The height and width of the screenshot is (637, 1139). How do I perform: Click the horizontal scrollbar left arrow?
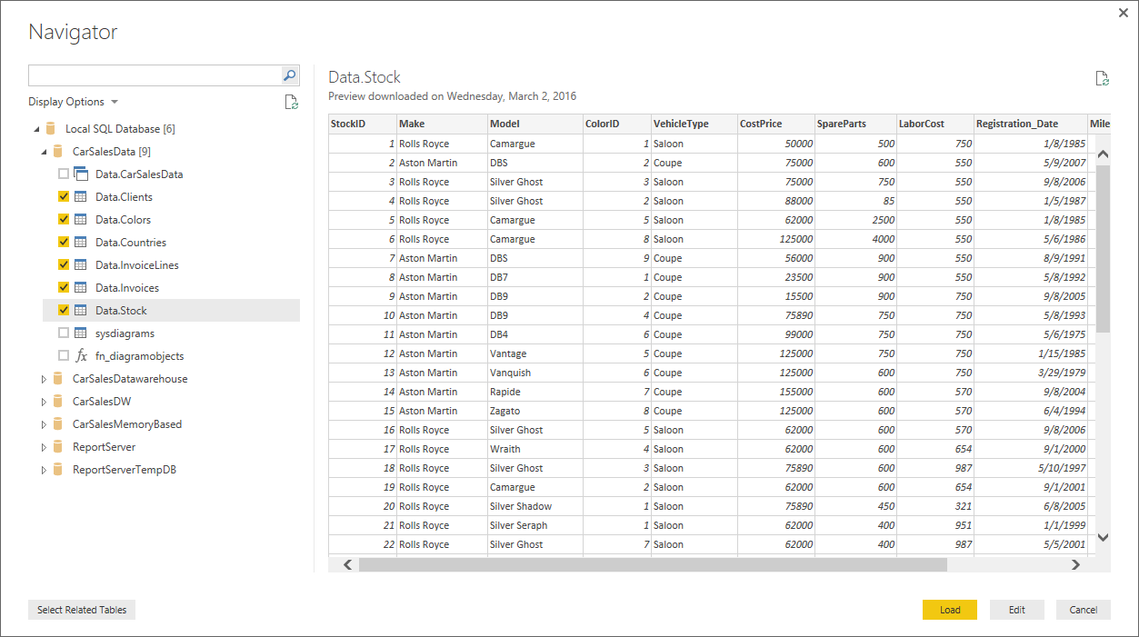point(347,564)
